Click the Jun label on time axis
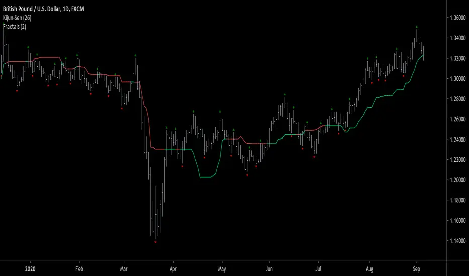The height and width of the screenshot is (276, 469). point(269,269)
